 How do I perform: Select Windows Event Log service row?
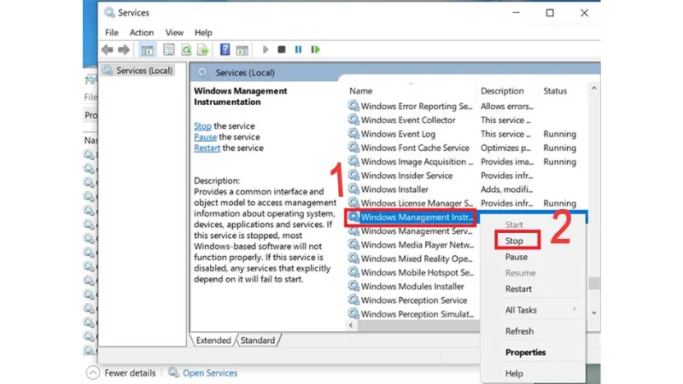398,134
